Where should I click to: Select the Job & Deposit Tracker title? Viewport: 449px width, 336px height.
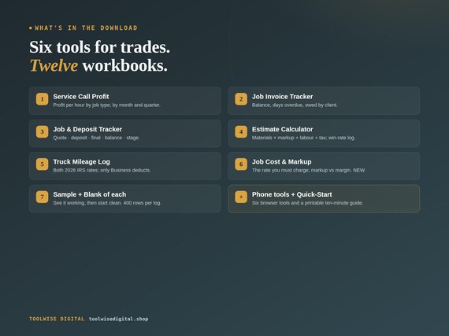[x=87, y=129]
